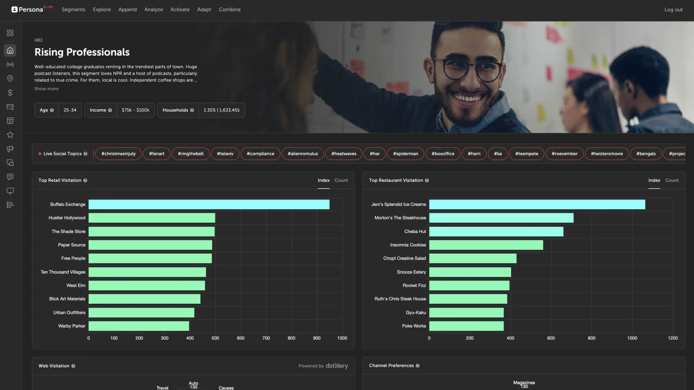Open the Analyze menu

click(153, 10)
